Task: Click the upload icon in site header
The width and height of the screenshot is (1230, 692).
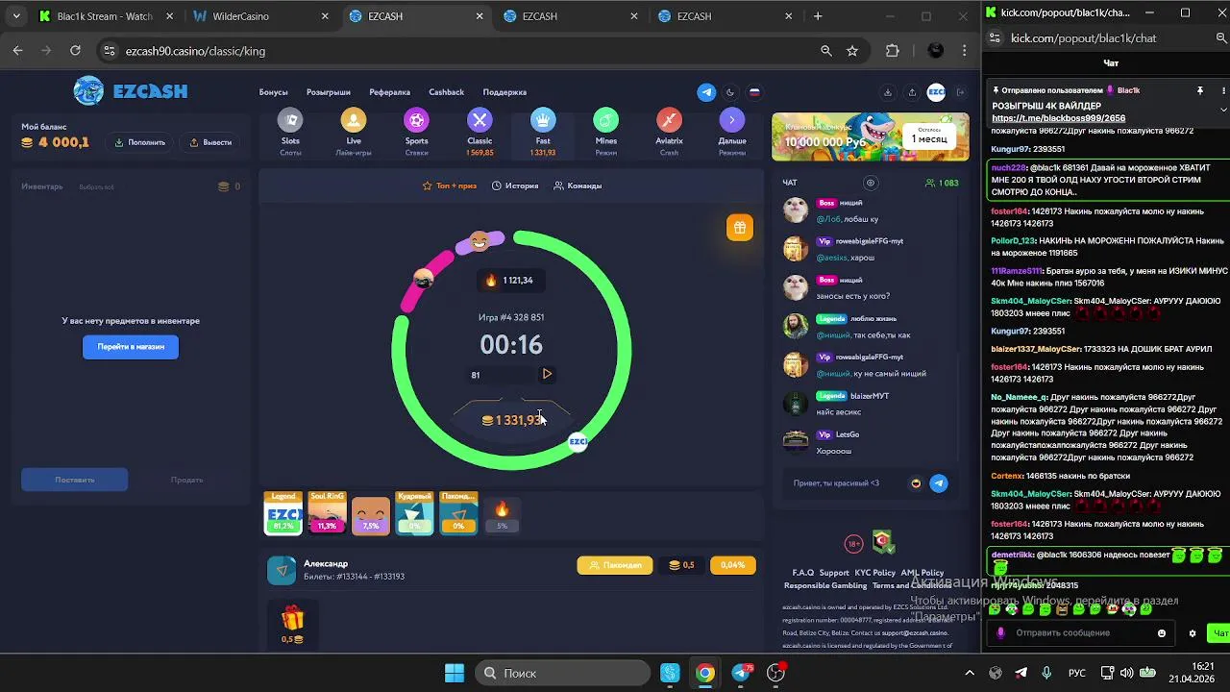Action: click(912, 92)
